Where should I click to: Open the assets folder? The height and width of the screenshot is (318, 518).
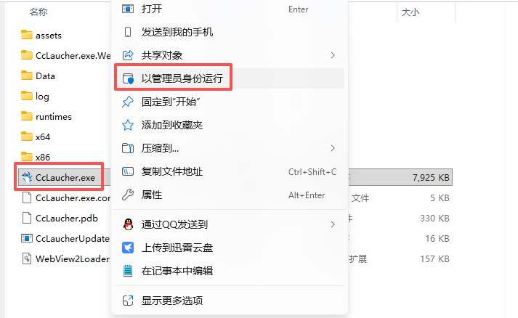[x=48, y=36]
